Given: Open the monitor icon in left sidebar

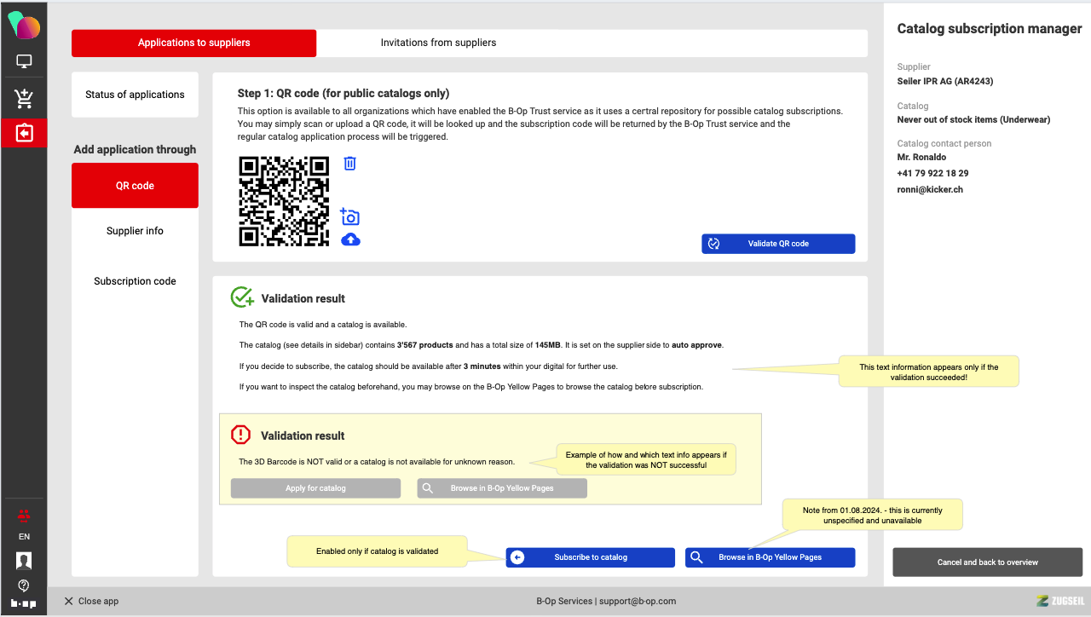Looking at the screenshot, I should 24,61.
